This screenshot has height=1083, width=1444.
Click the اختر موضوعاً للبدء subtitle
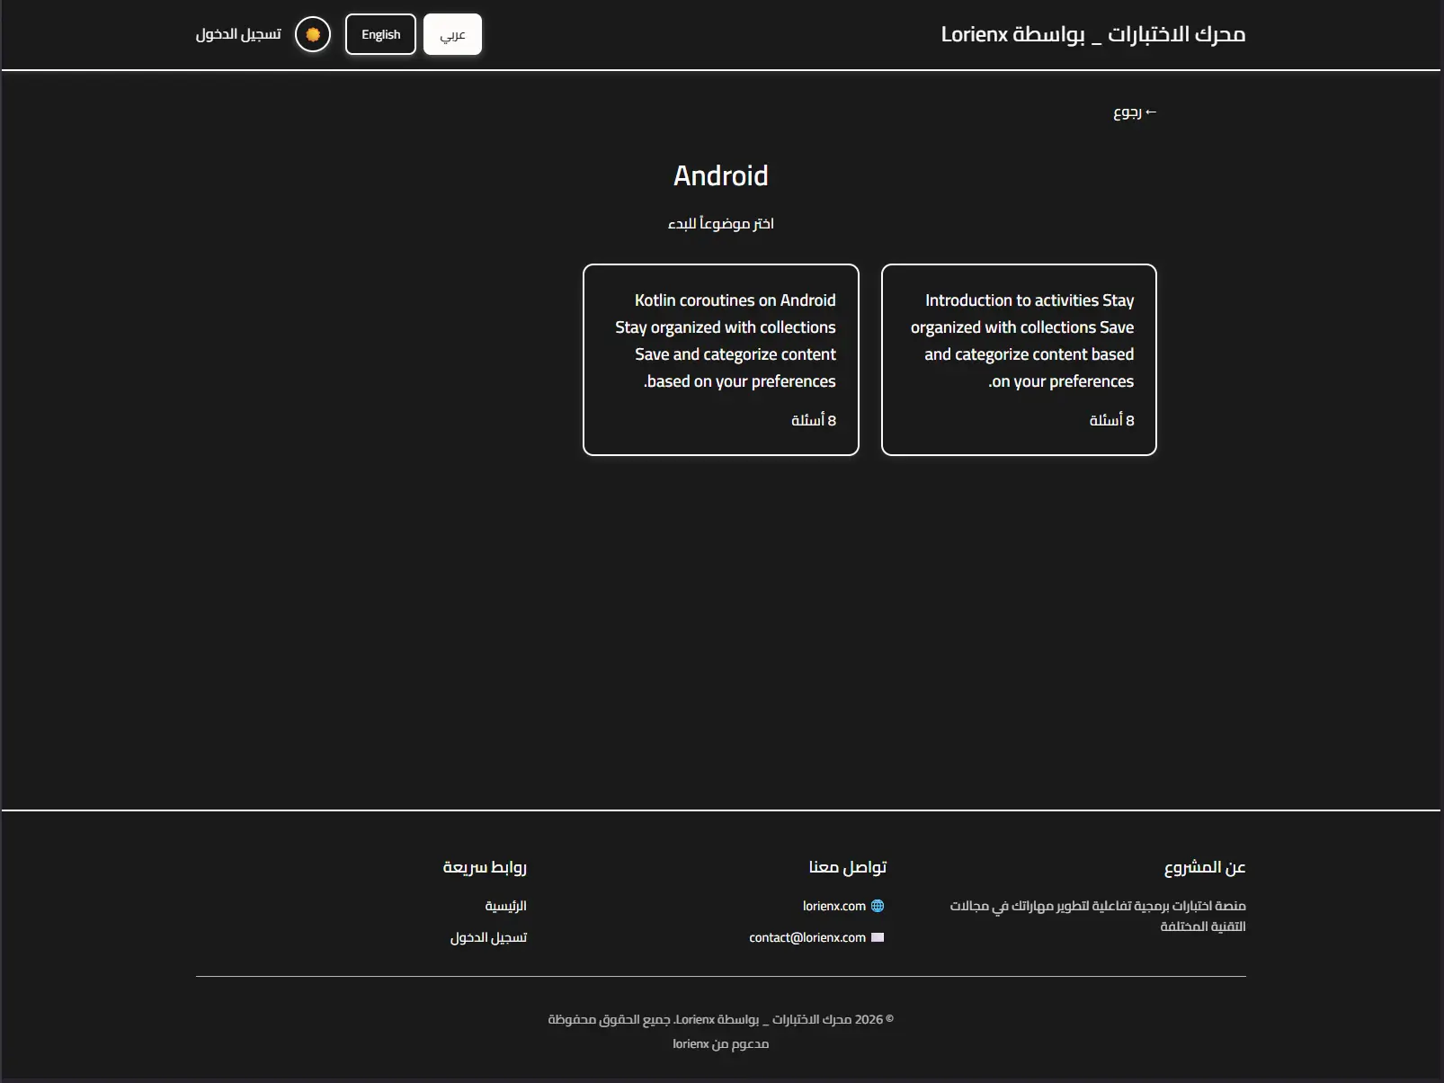point(720,223)
